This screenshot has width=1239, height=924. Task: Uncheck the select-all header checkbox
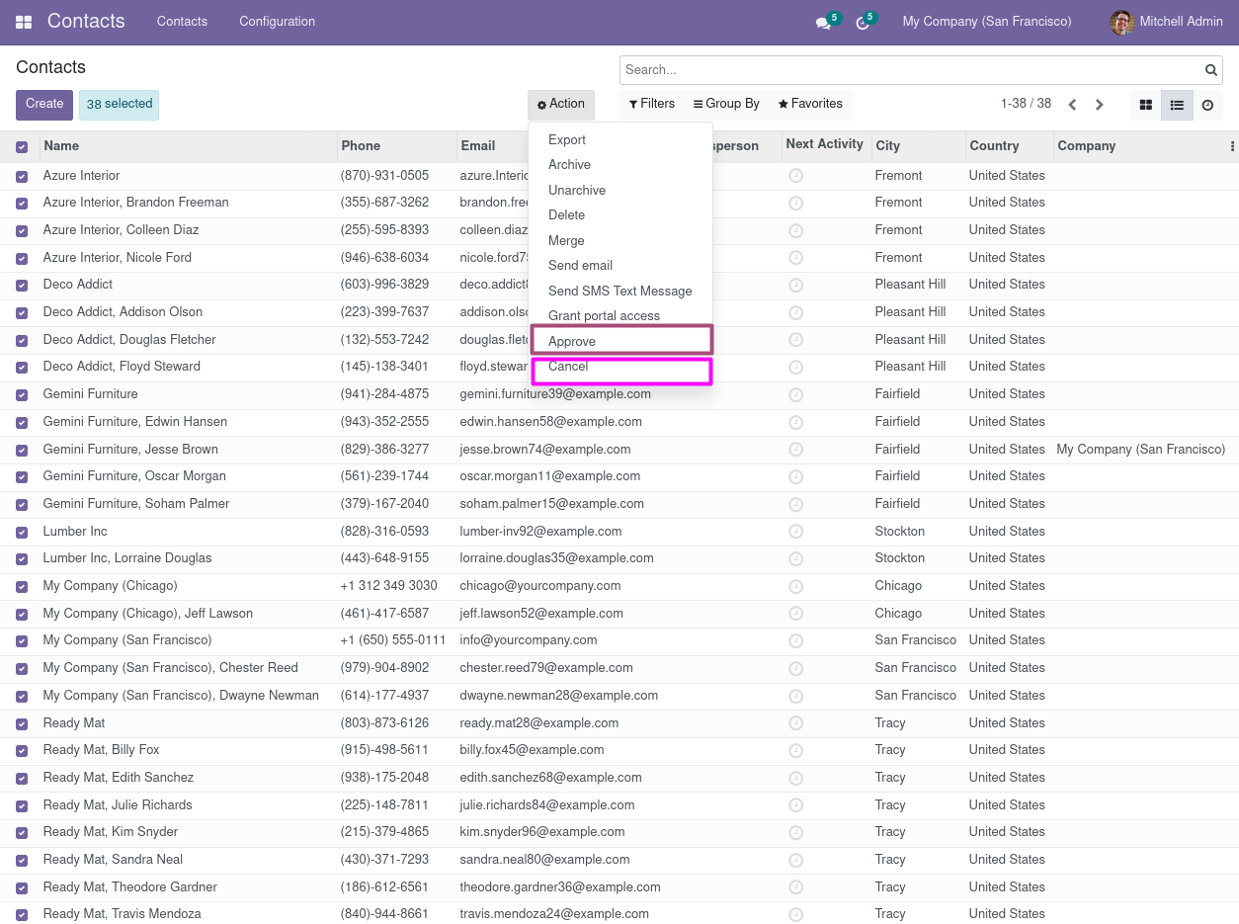(22, 147)
